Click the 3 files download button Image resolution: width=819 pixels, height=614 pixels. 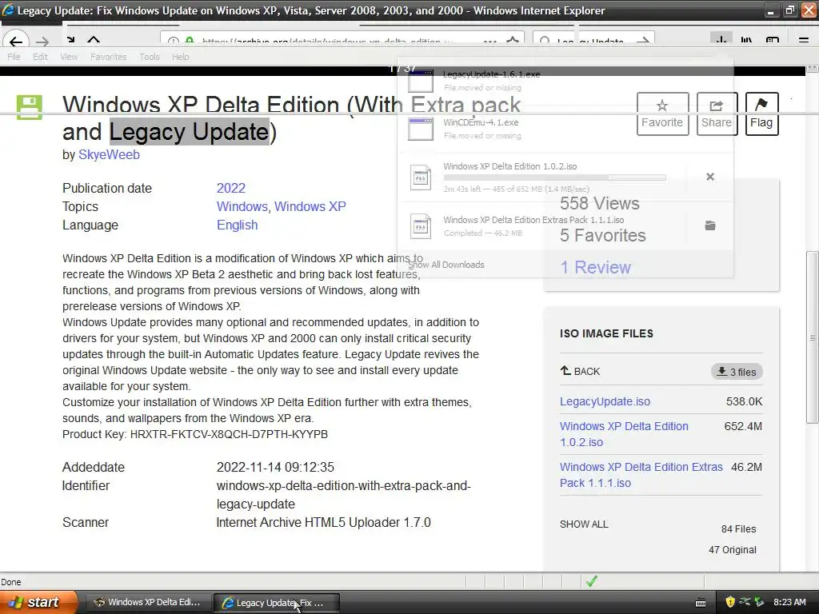tap(737, 372)
